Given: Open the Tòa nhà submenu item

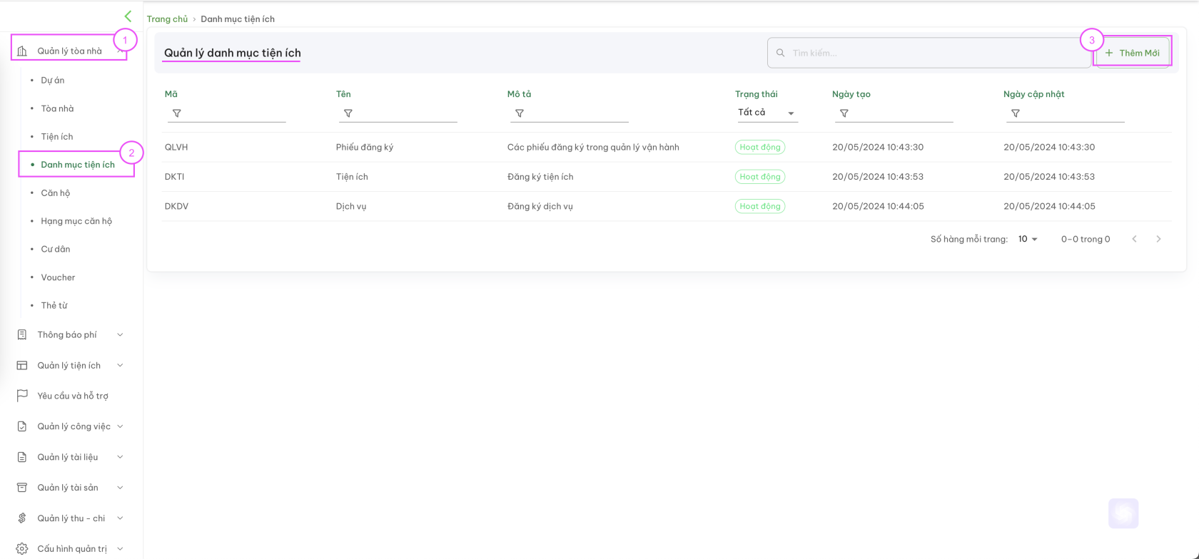Looking at the screenshot, I should 57,108.
